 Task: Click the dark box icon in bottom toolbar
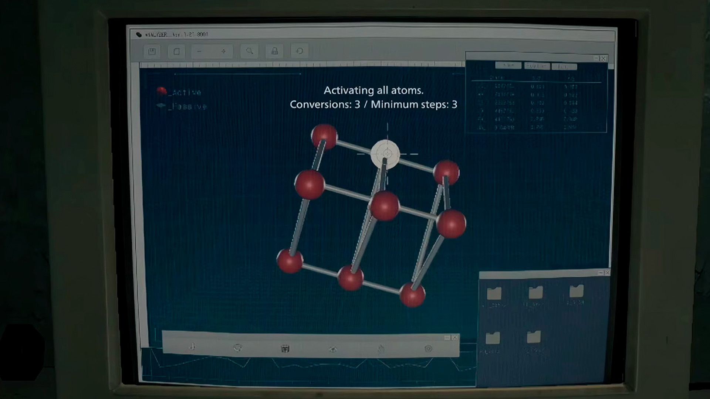[285, 348]
